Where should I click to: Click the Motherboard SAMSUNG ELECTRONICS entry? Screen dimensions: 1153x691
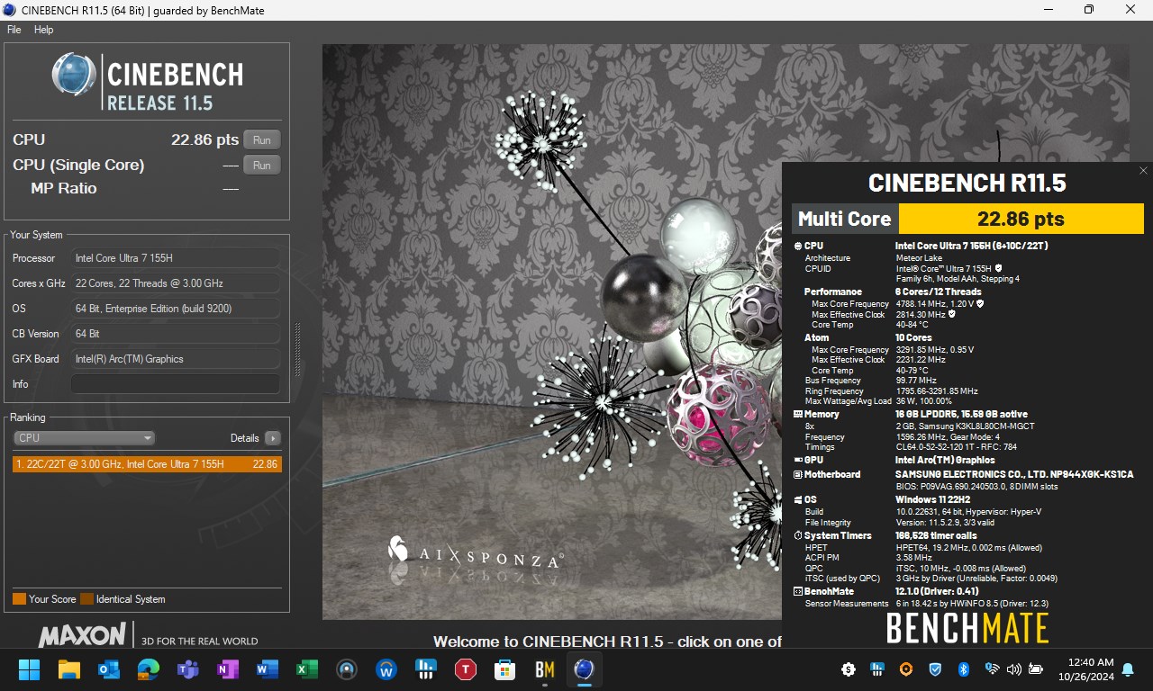coord(1014,474)
